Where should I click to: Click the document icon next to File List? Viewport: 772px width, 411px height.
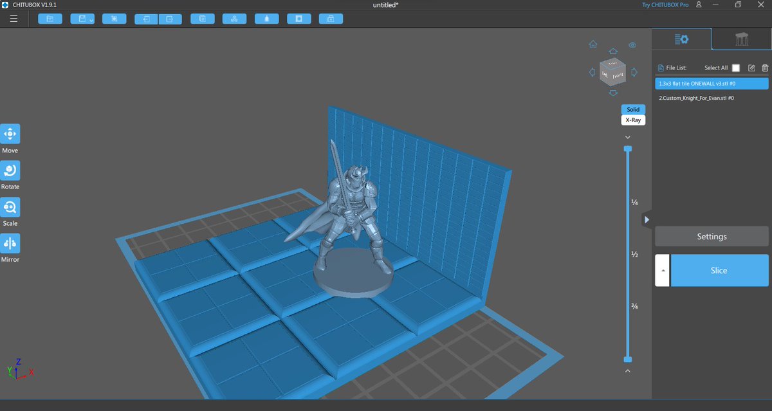click(661, 68)
